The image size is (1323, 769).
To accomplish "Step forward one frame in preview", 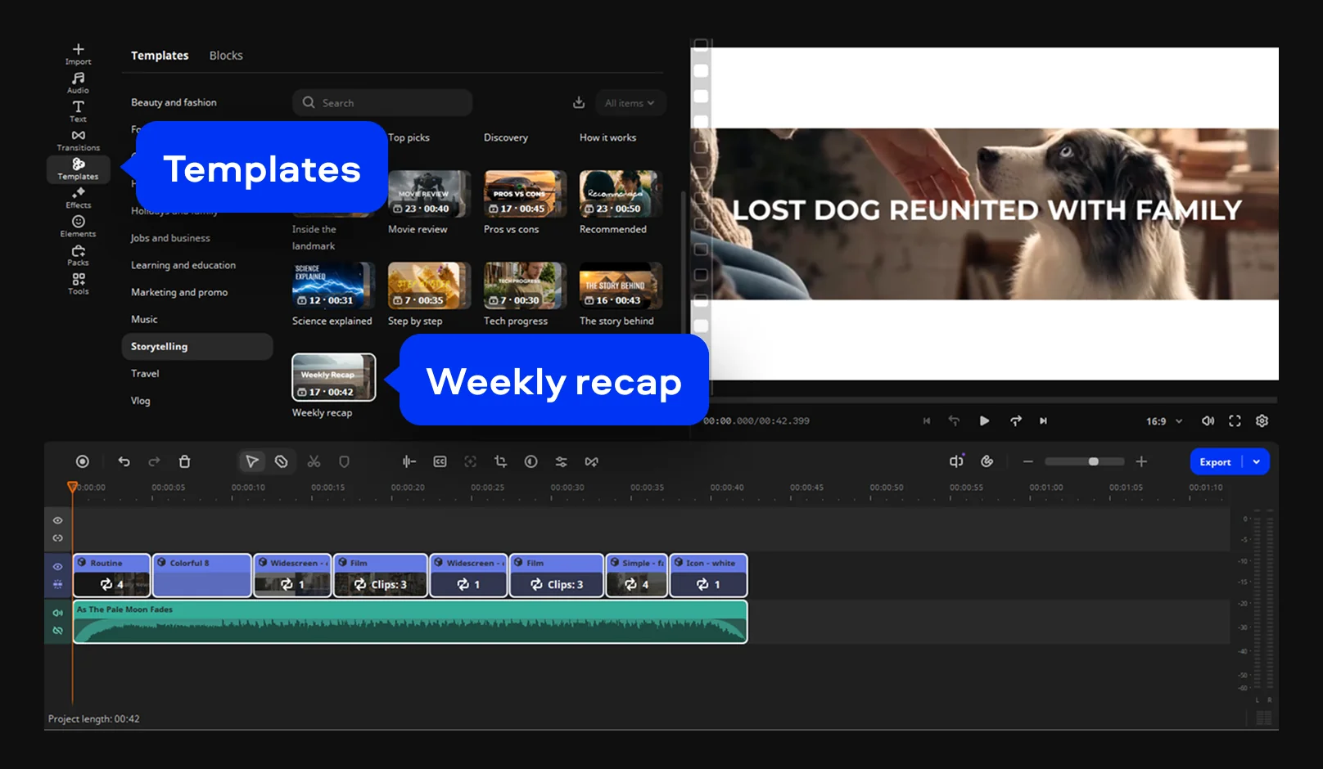I will coord(1015,420).
